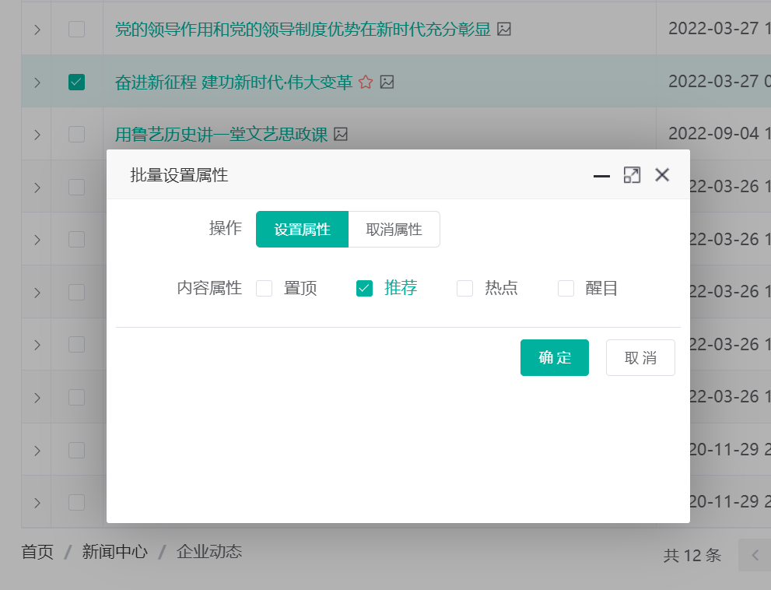Expand the 用鲁艺历史 article row

[x=35, y=134]
